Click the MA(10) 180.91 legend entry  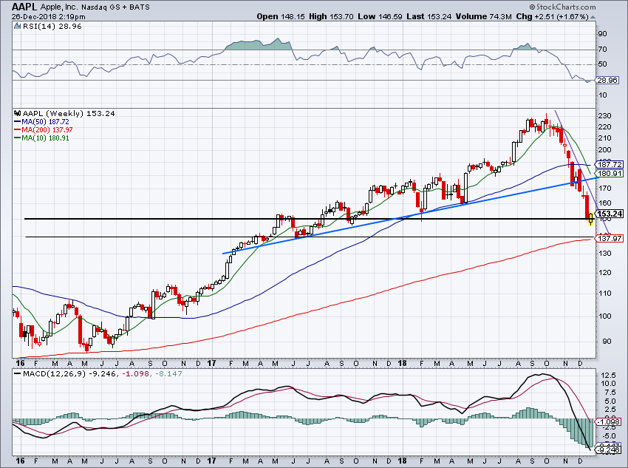41,138
